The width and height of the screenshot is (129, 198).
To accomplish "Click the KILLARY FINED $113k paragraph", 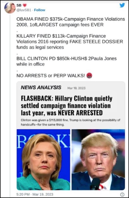I will tap(70, 41).
